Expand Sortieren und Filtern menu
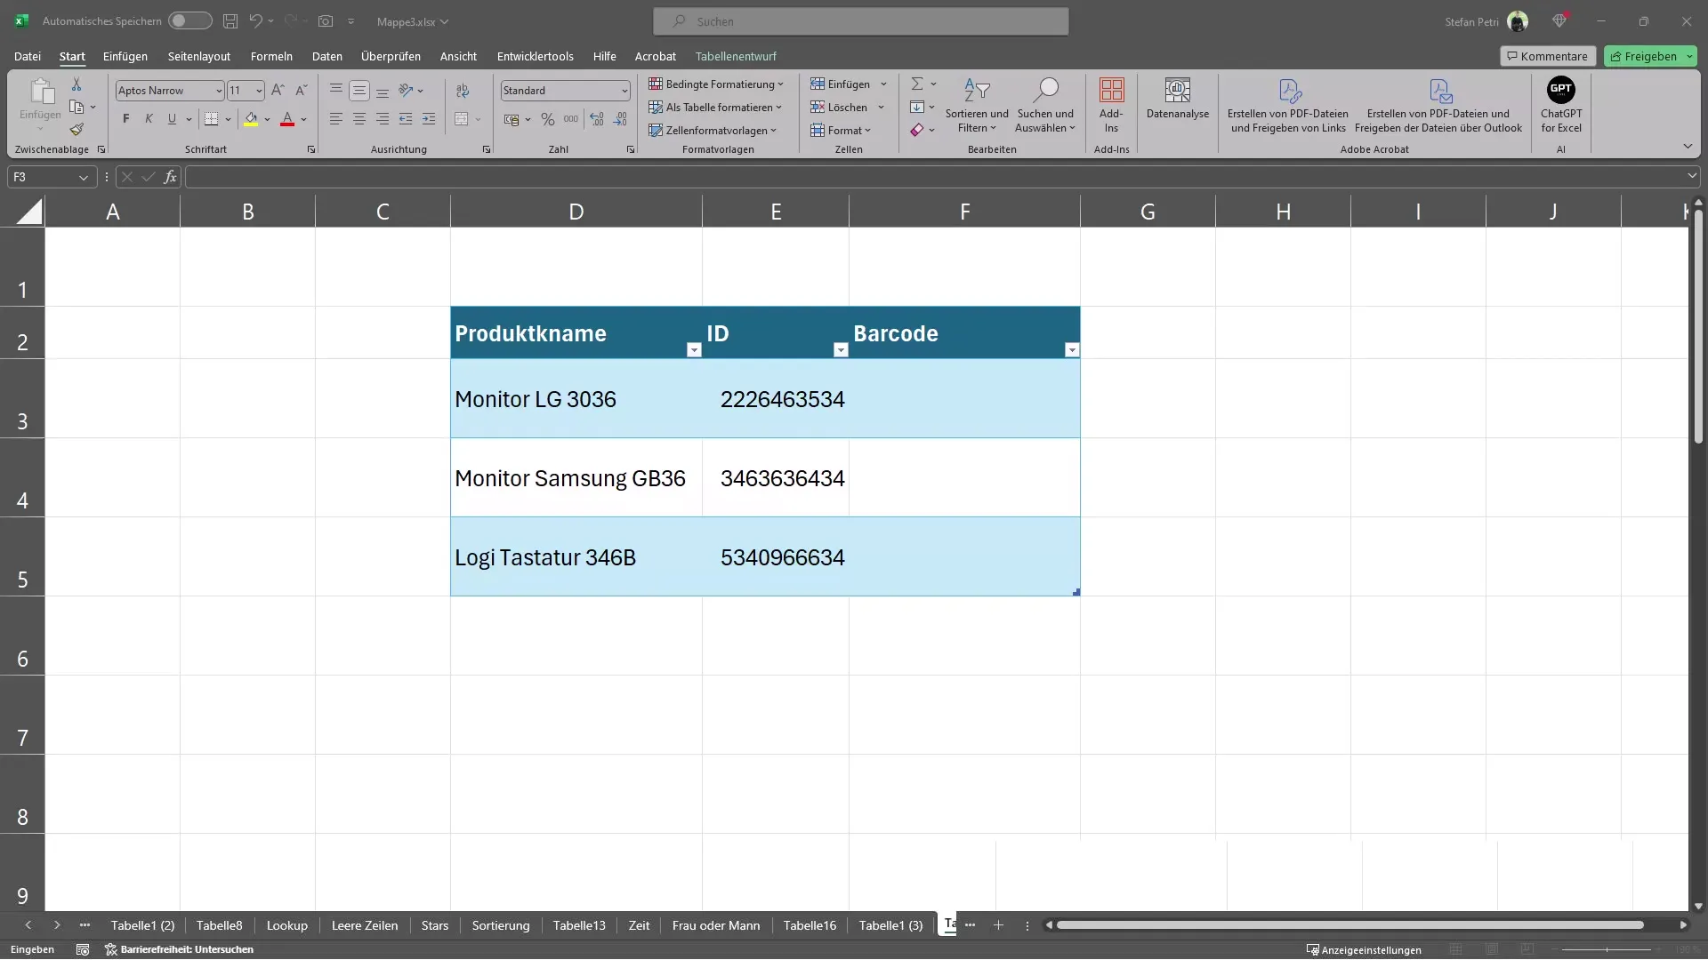 tap(977, 105)
